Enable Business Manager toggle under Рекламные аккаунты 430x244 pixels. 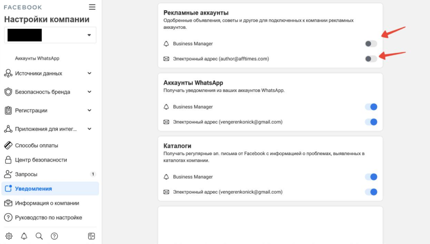tap(371, 44)
